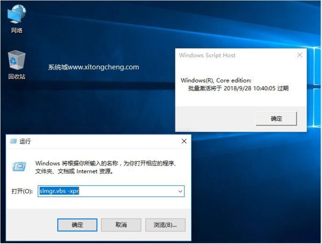Click the Run dialog description text

point(106,167)
